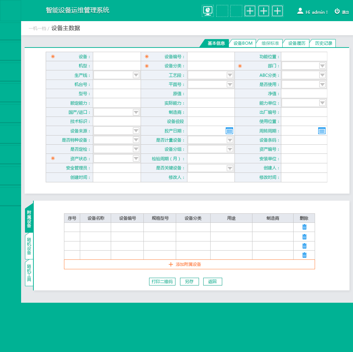Click into the 设备条码 input field
This screenshot has height=352, width=353.
[304, 140]
